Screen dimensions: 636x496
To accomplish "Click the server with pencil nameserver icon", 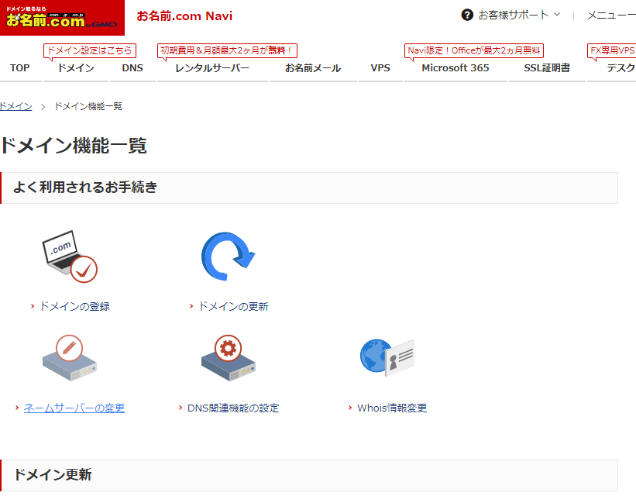I will (70, 357).
